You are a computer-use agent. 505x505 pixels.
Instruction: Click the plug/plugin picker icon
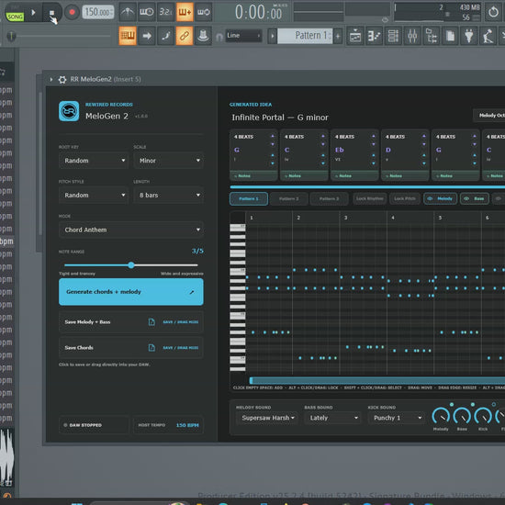469,36
